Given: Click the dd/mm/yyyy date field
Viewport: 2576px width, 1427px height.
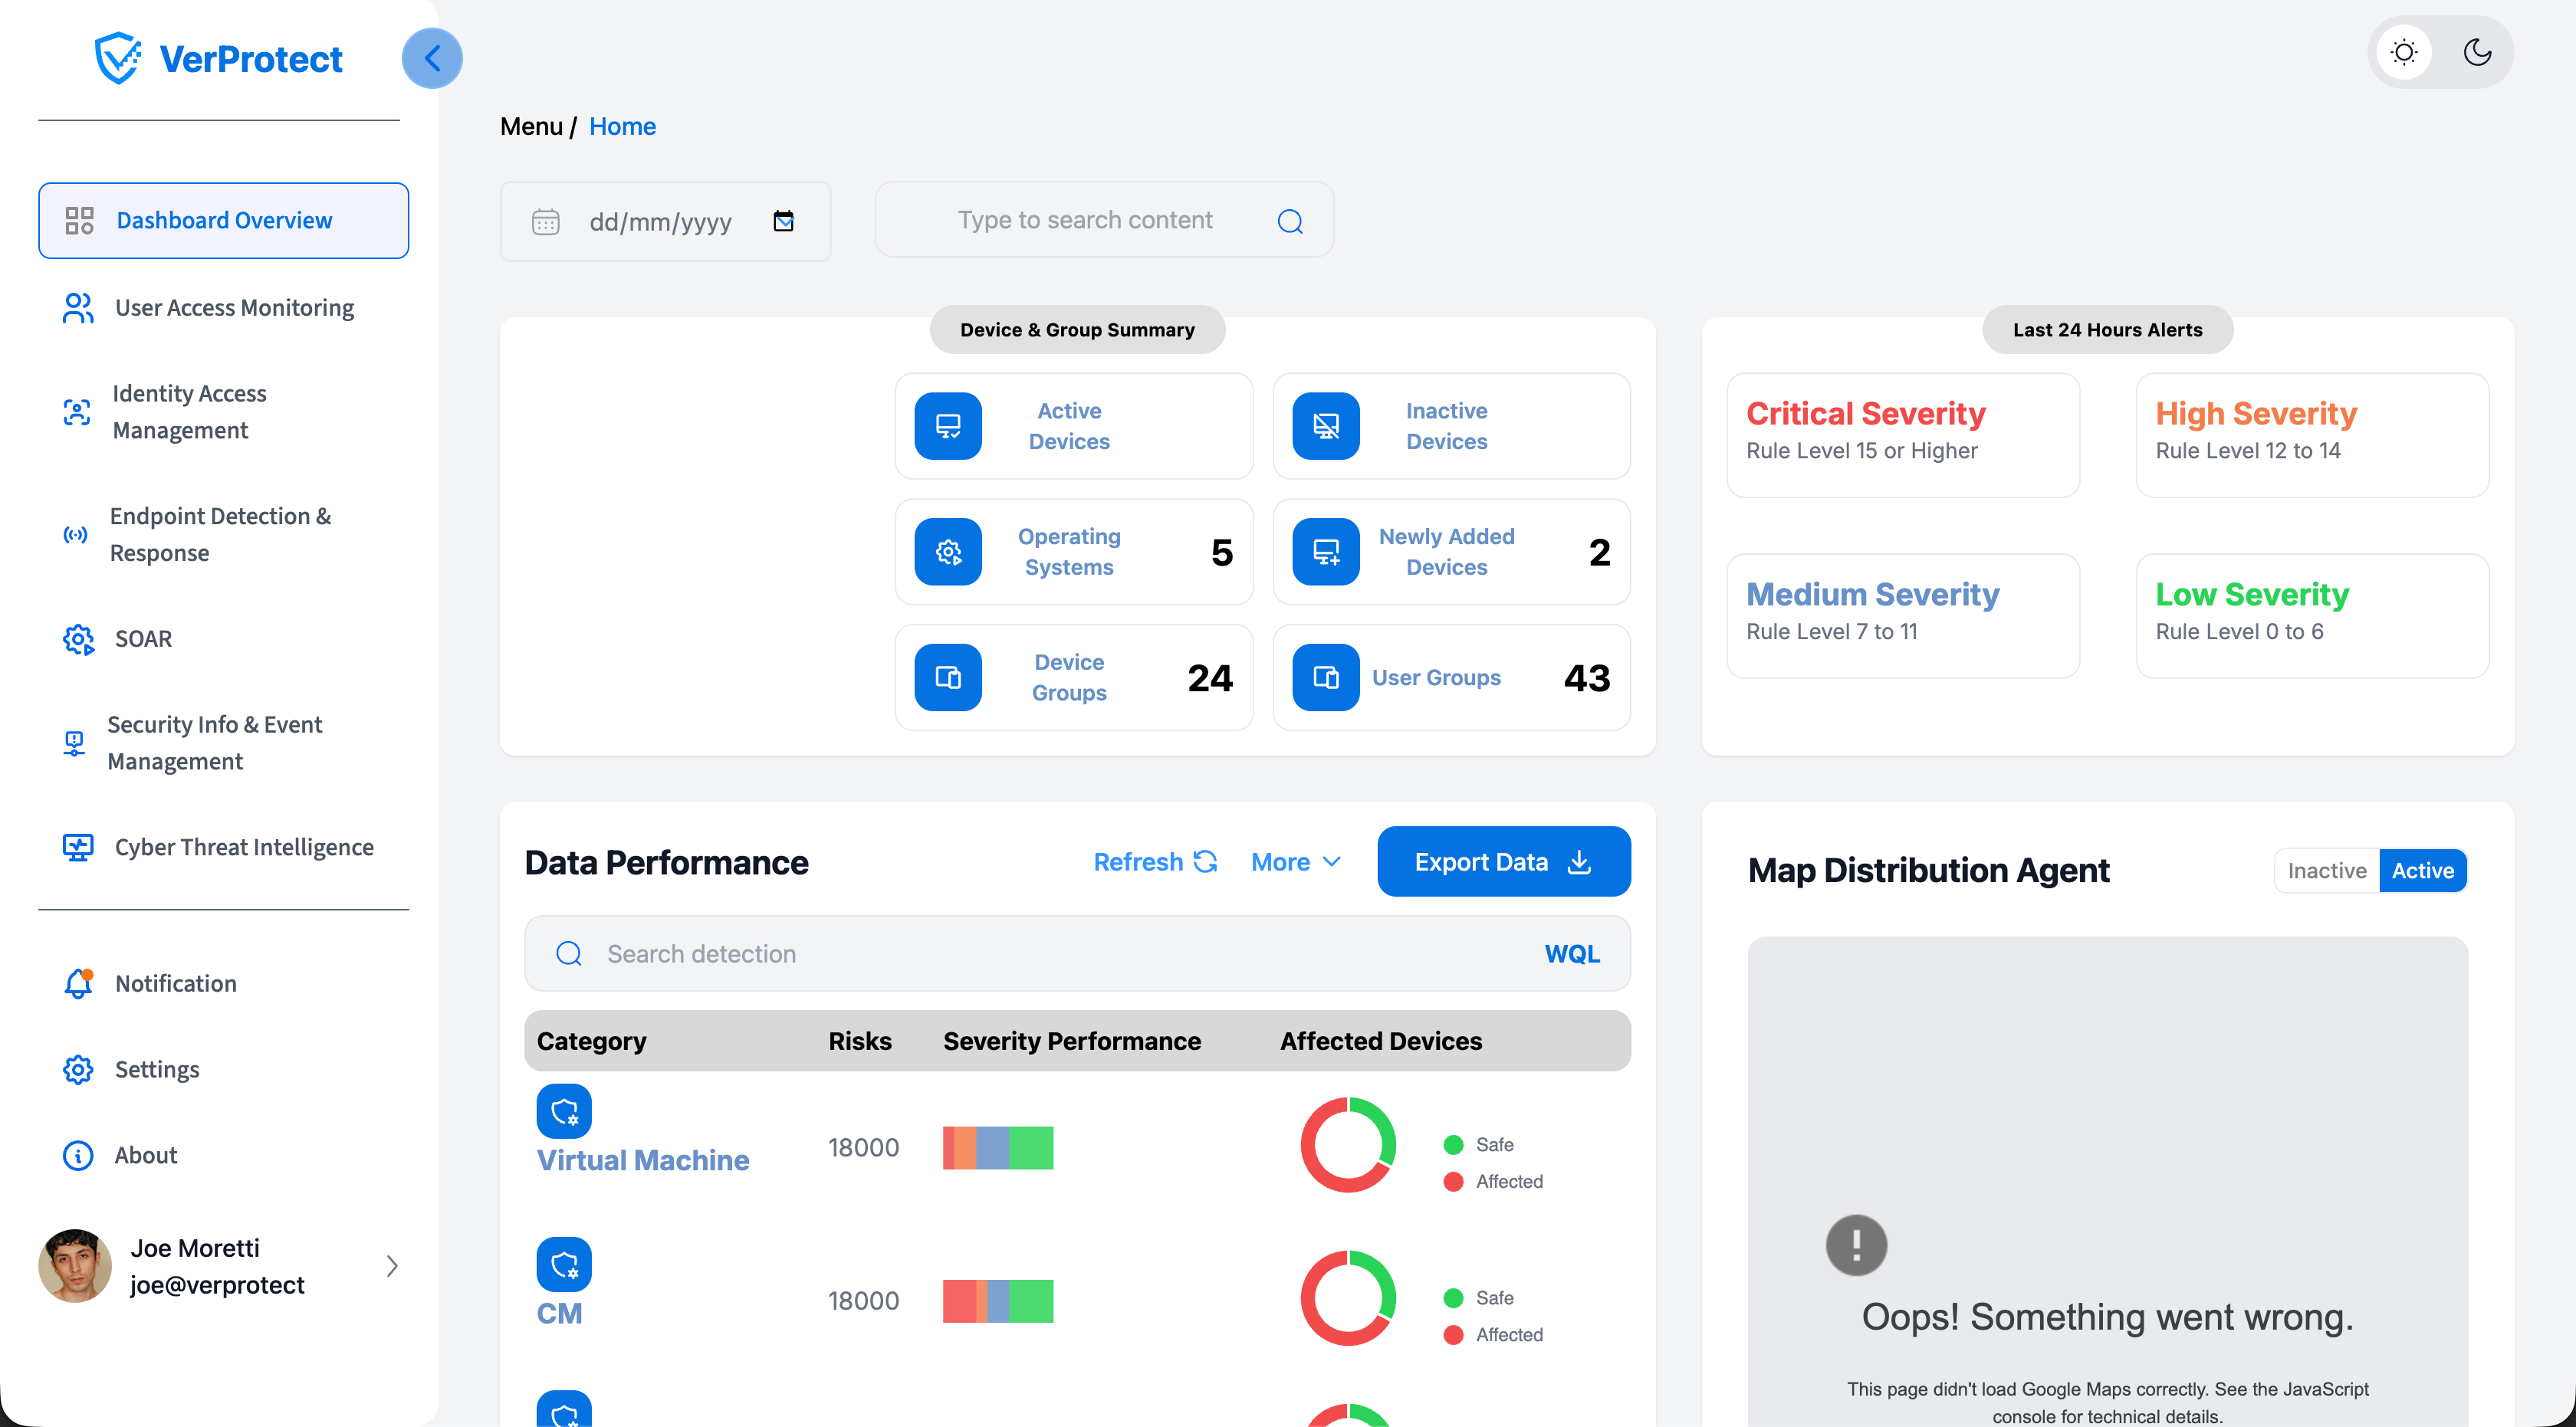Looking at the screenshot, I should click(x=665, y=221).
